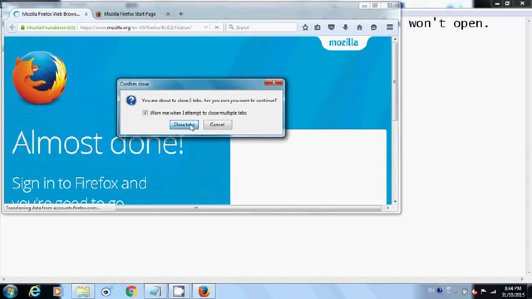Open Windows Media Player from taskbar

[x=57, y=292]
